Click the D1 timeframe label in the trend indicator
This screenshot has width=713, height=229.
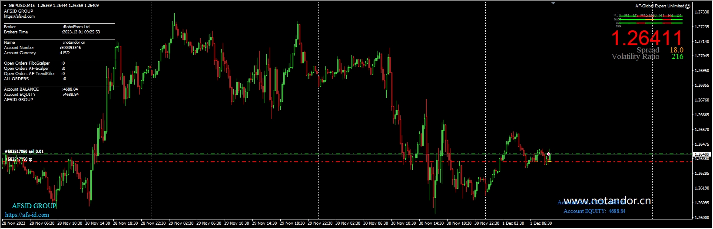coord(679,15)
